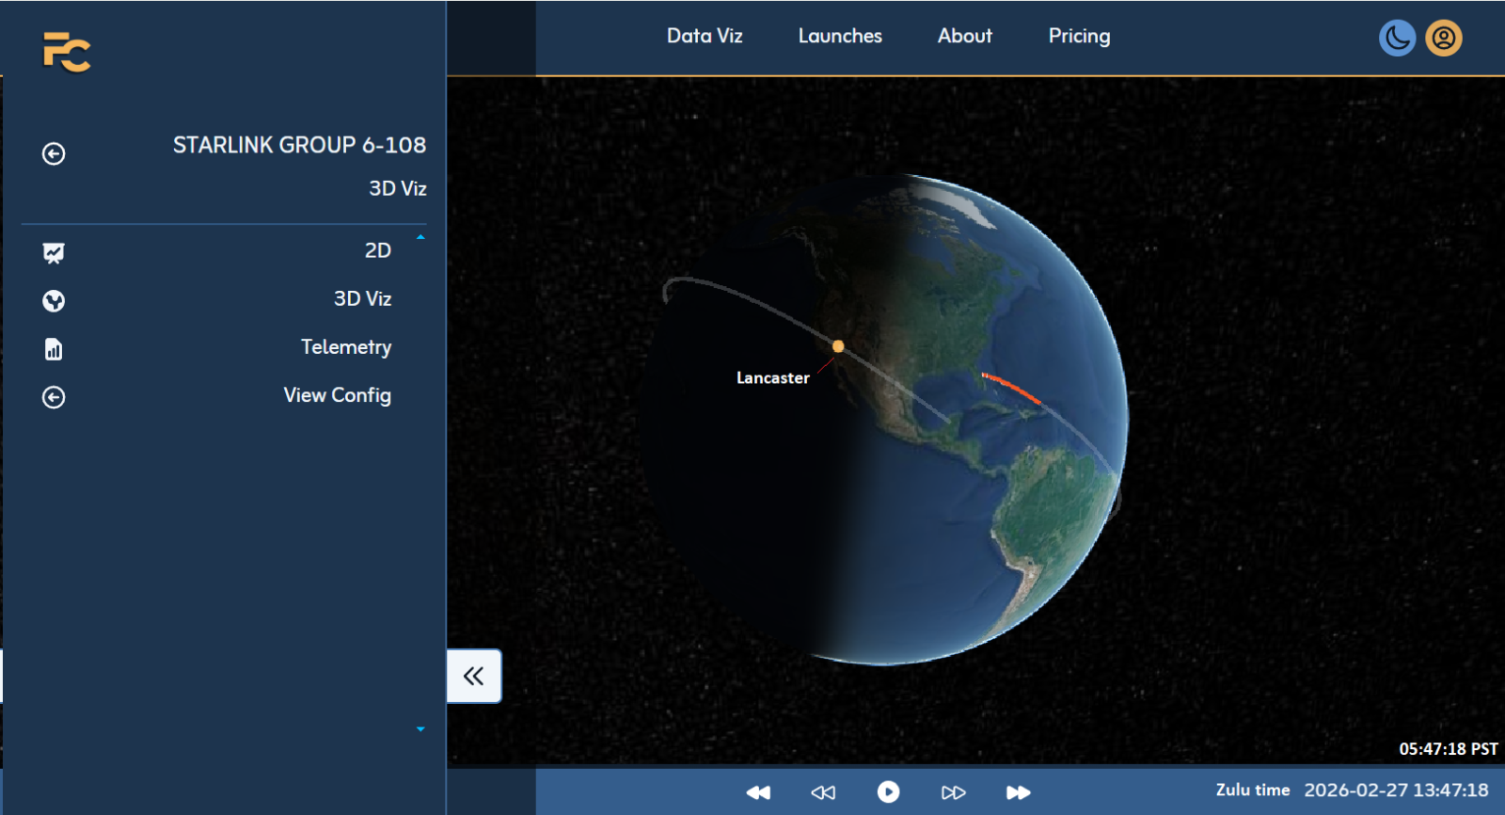Click the sidebar scroll down arrow
The height and width of the screenshot is (815, 1505).
420,729
